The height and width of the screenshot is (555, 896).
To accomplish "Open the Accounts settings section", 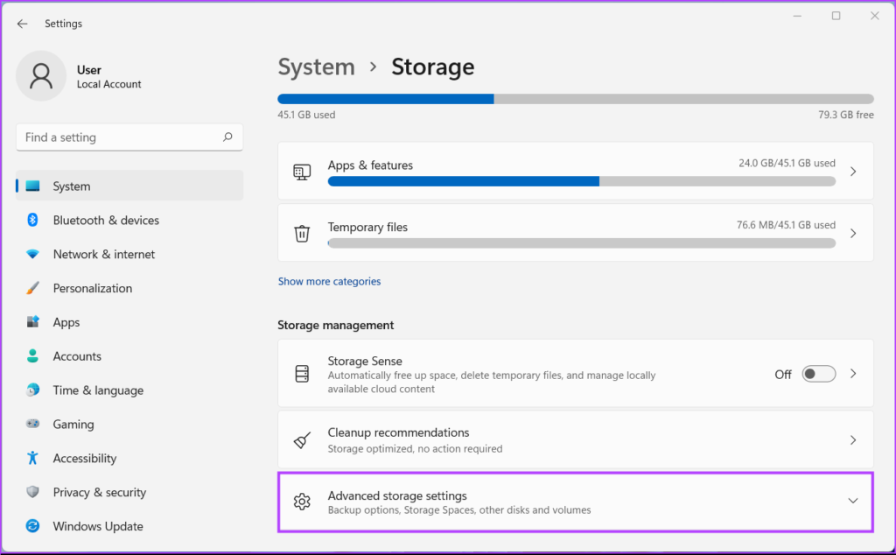I will [x=77, y=356].
